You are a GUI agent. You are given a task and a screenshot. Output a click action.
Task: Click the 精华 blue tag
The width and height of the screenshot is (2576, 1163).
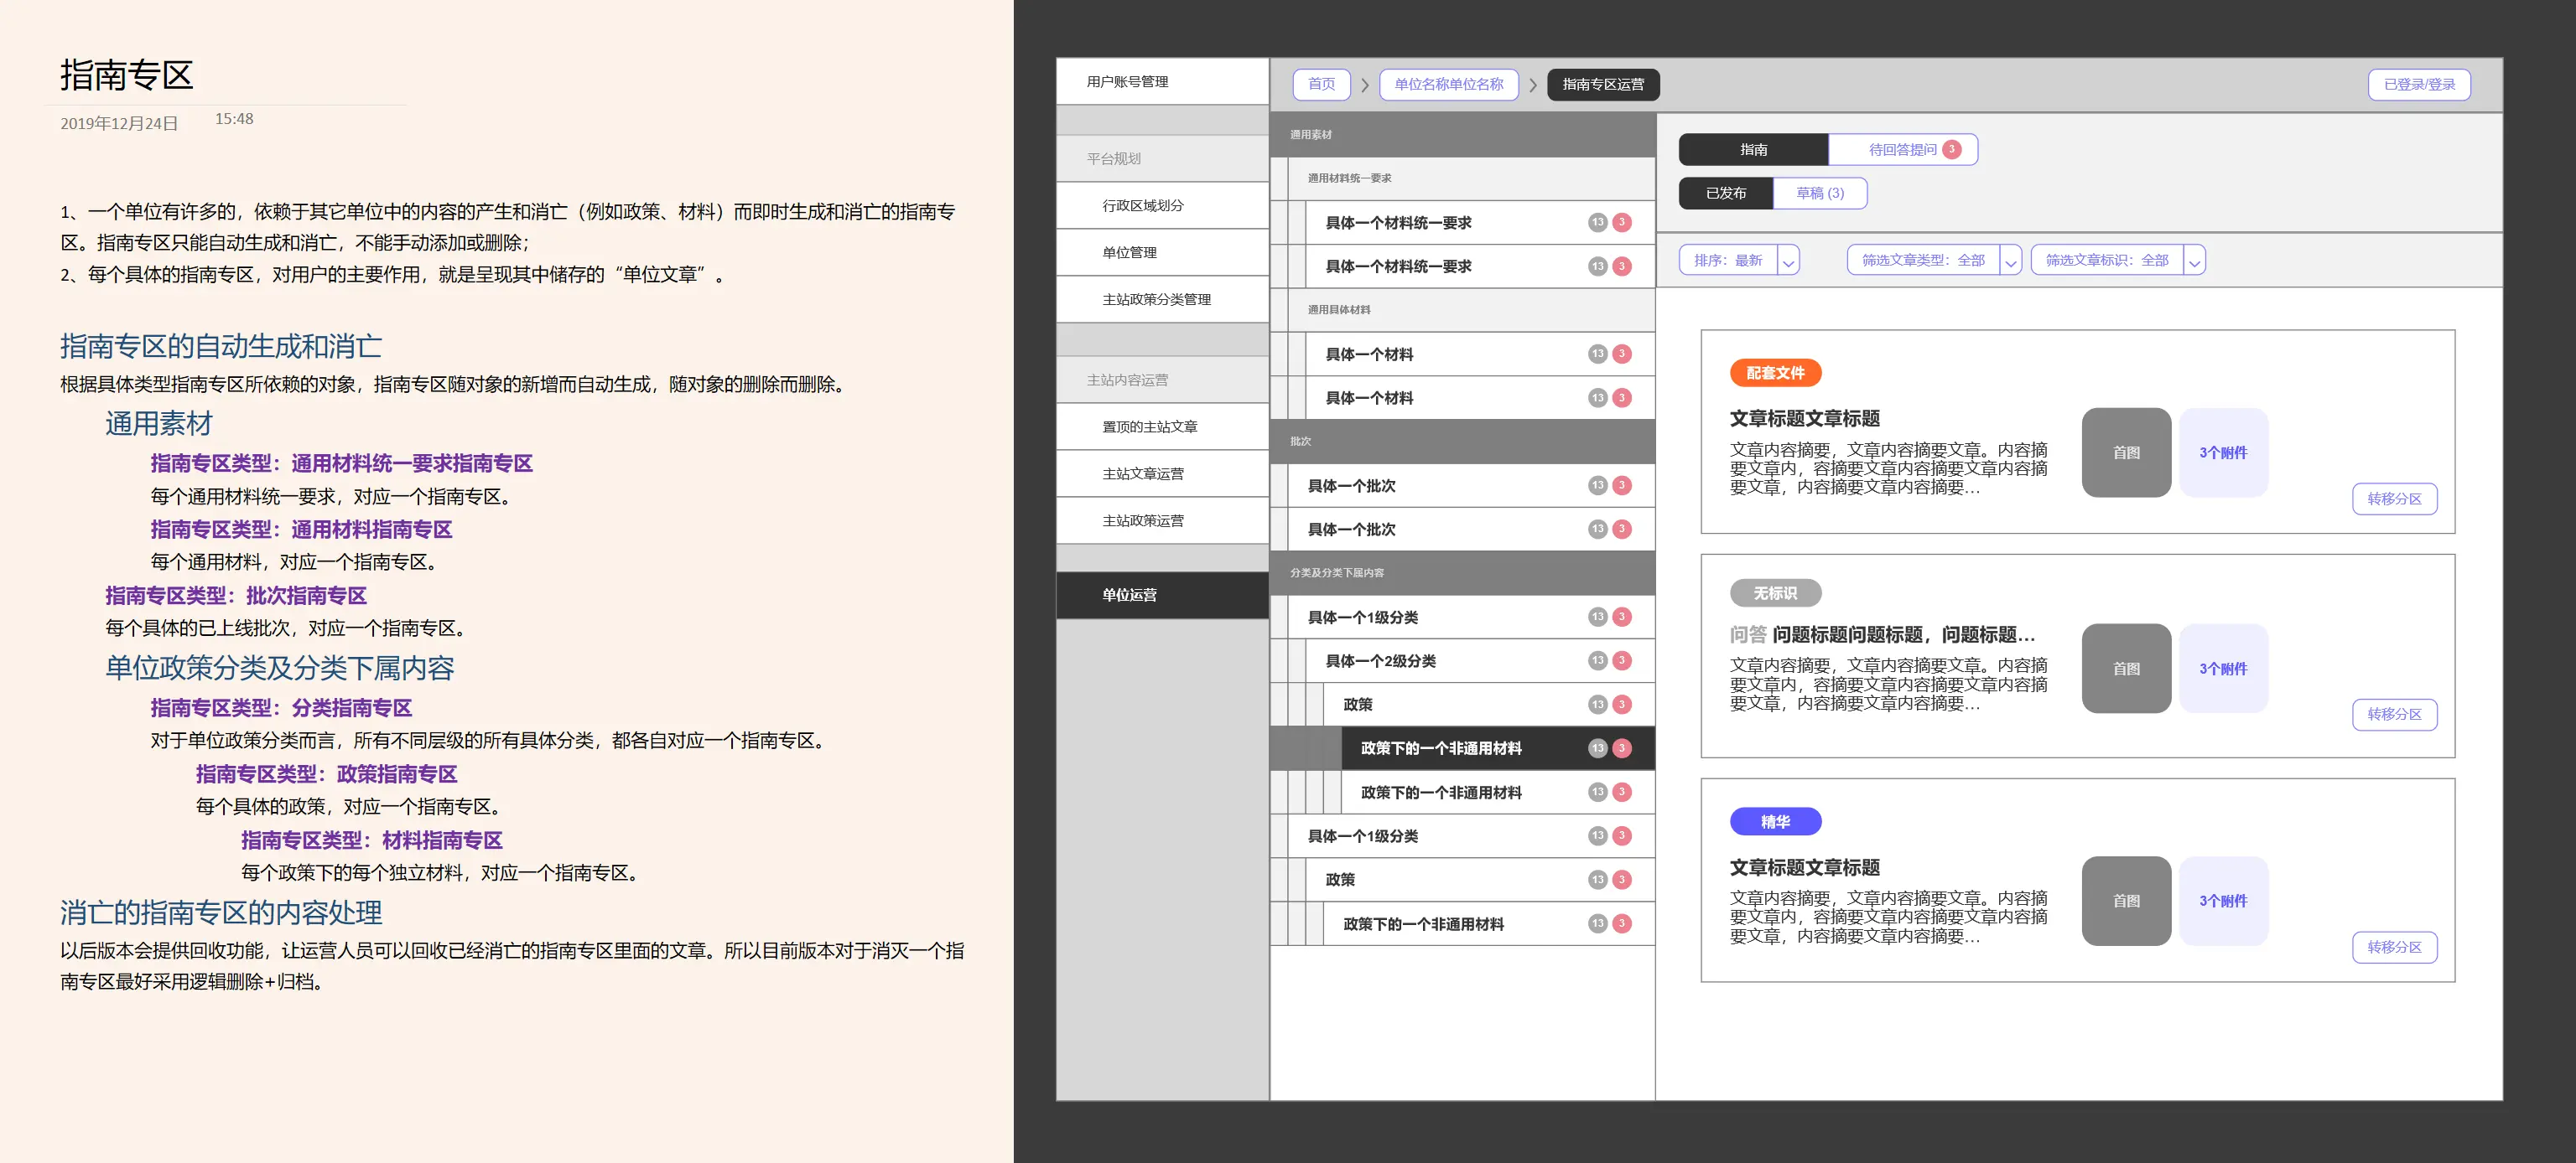[1775, 821]
